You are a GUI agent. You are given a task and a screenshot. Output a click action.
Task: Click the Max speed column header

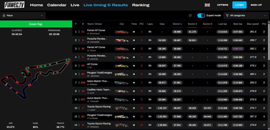point(253,24)
